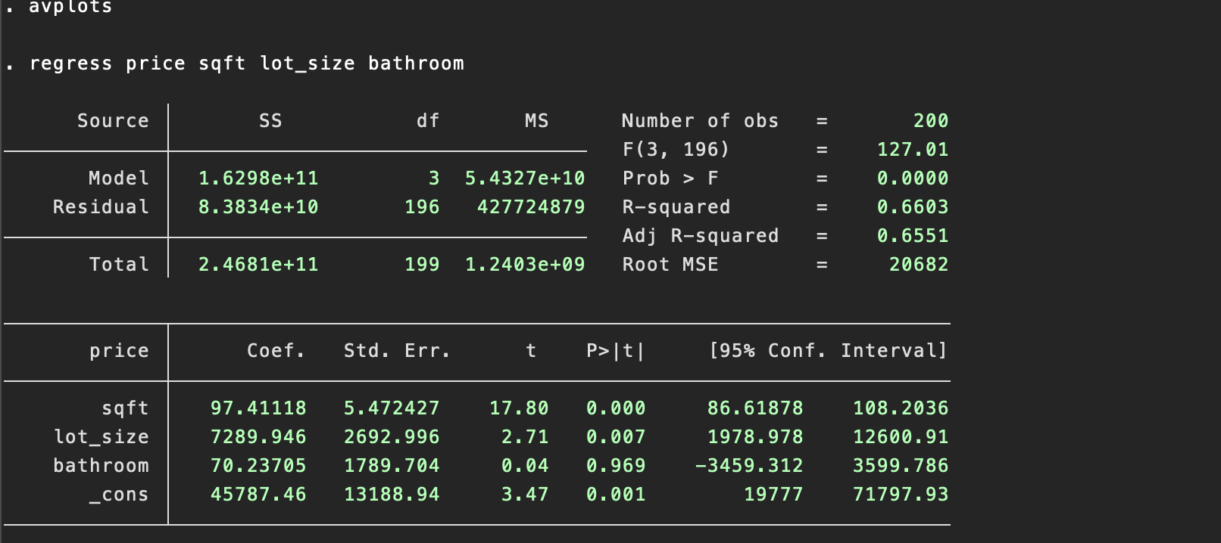Click lot_size t statistic 2.71
Viewport: 1221px width, 543px height.
tap(525, 437)
